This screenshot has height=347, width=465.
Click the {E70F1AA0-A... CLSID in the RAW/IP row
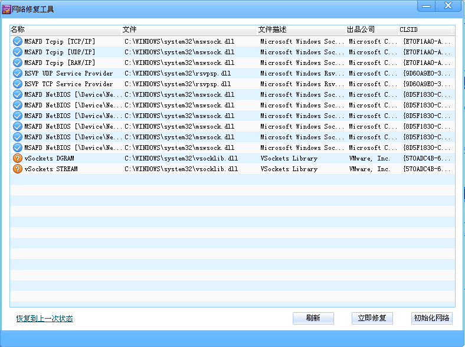[x=427, y=63]
